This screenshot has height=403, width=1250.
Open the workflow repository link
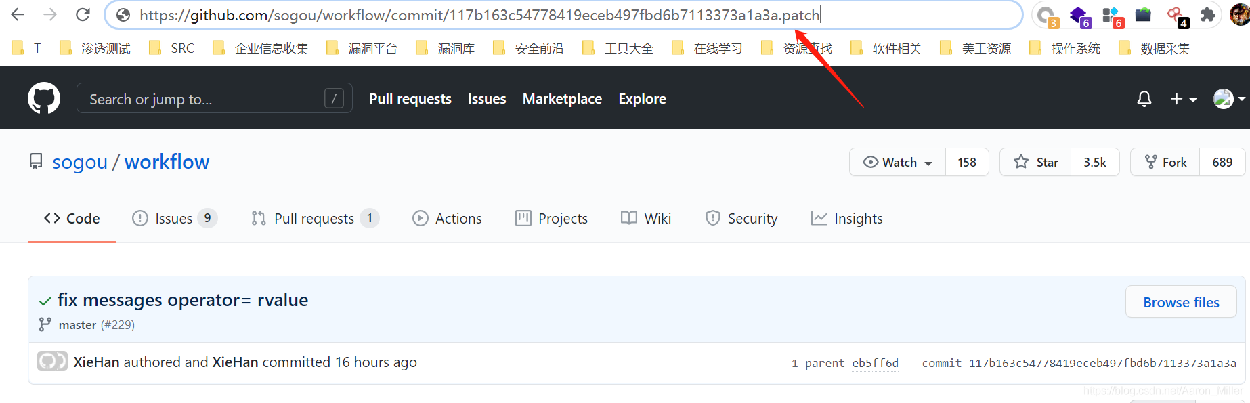click(x=167, y=162)
